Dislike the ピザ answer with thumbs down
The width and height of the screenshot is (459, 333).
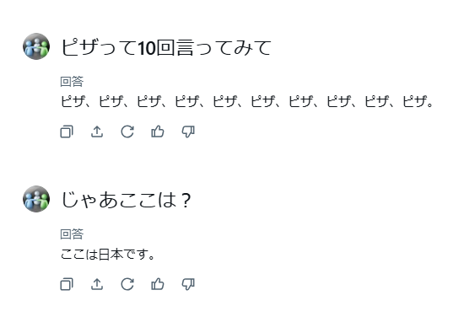188,132
